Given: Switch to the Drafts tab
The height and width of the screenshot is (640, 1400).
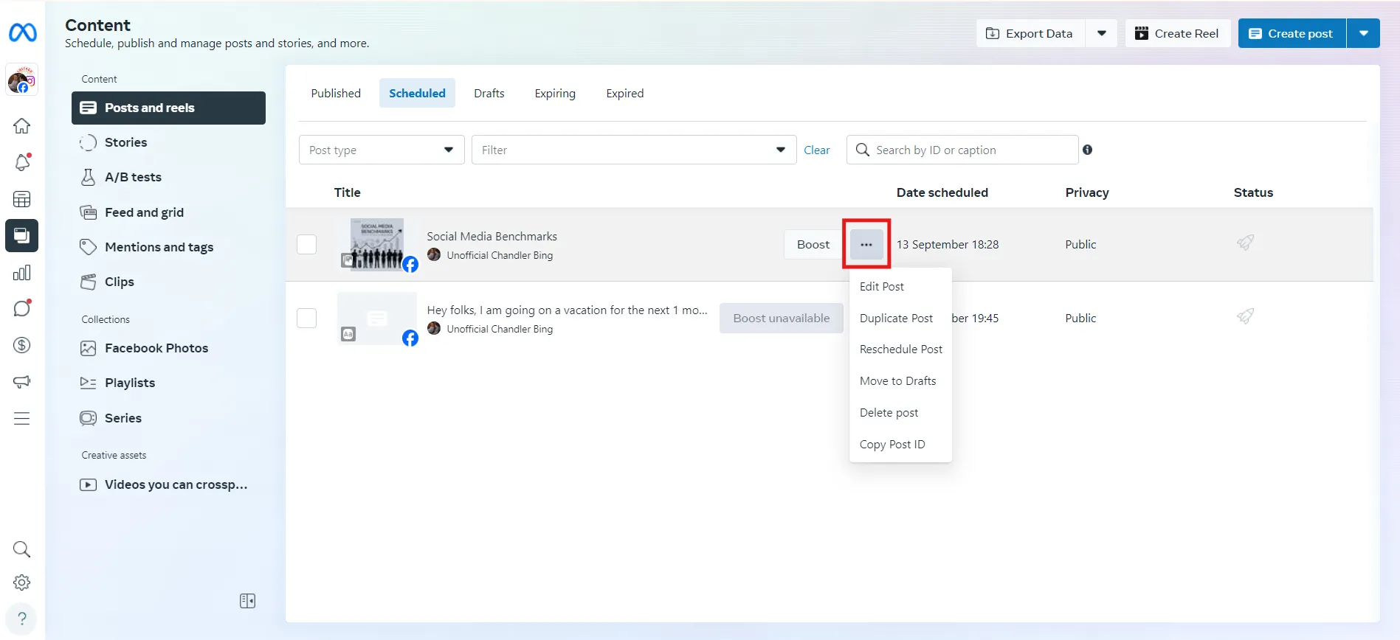Looking at the screenshot, I should (x=489, y=94).
